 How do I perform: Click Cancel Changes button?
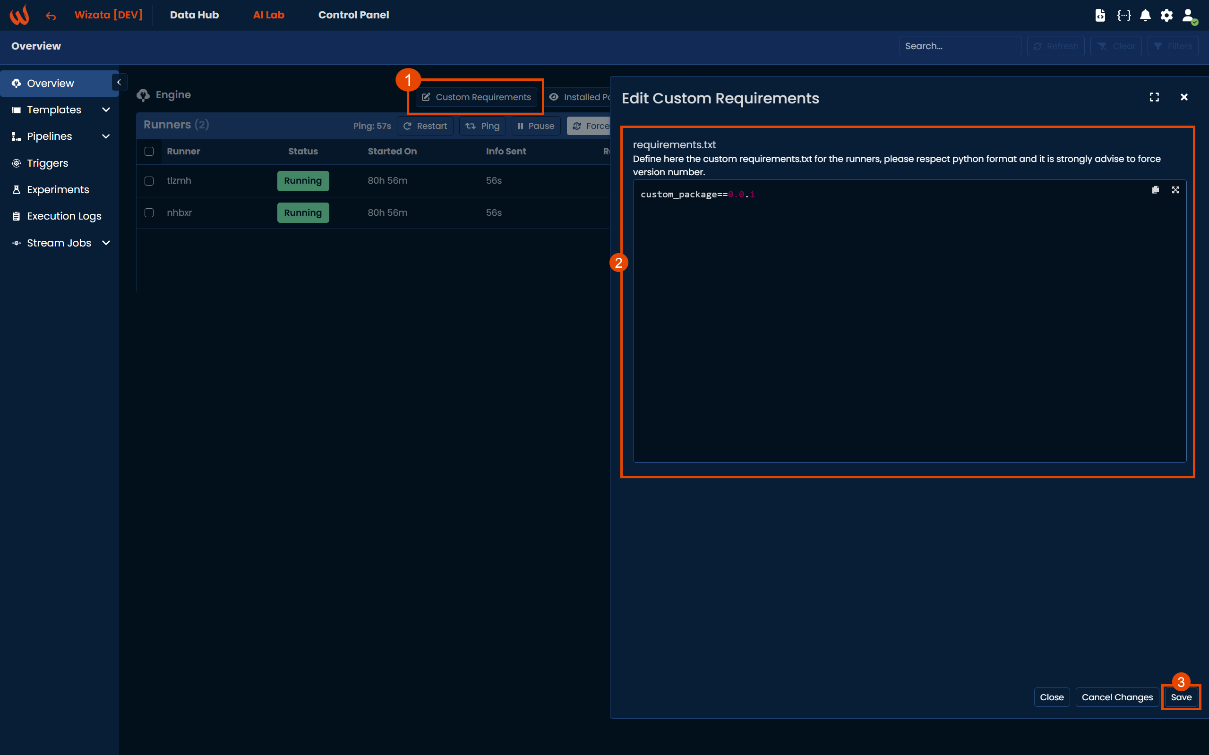[x=1116, y=697]
